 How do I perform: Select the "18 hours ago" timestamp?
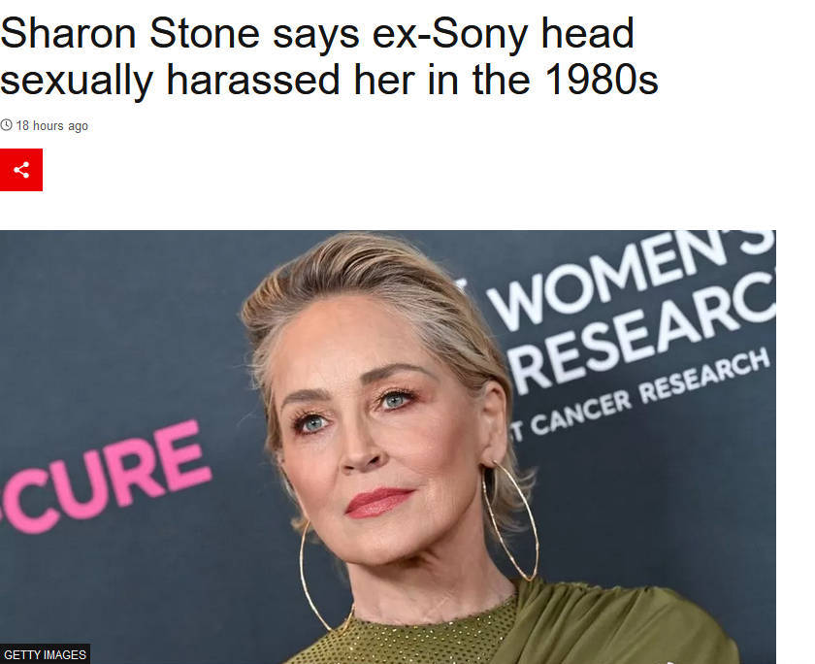click(52, 126)
